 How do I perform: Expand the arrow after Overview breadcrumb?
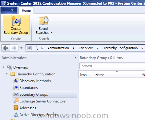pyautogui.click(x=97, y=48)
